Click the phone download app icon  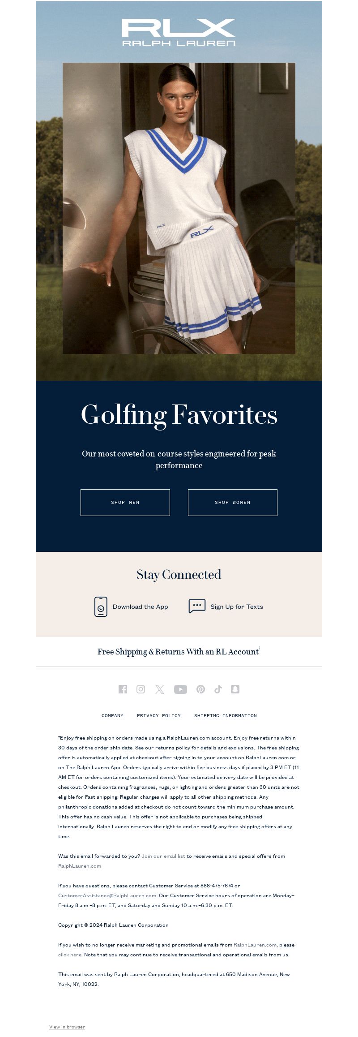click(101, 607)
